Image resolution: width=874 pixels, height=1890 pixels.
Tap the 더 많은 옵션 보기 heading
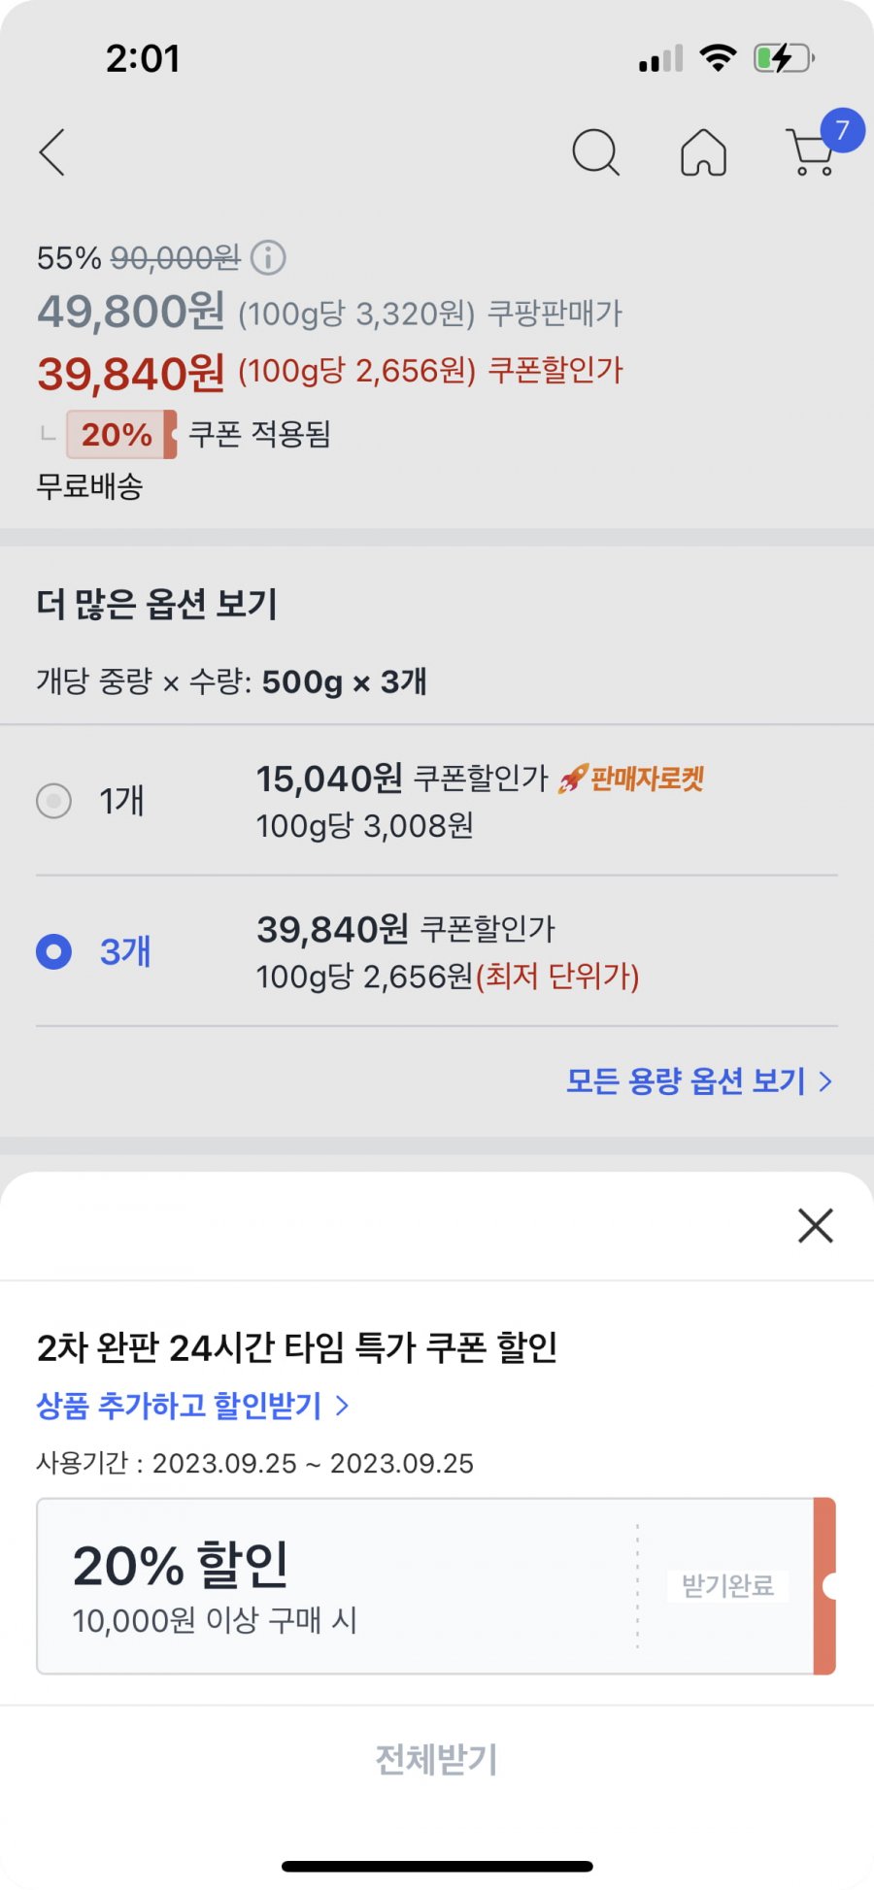pyautogui.click(x=157, y=604)
